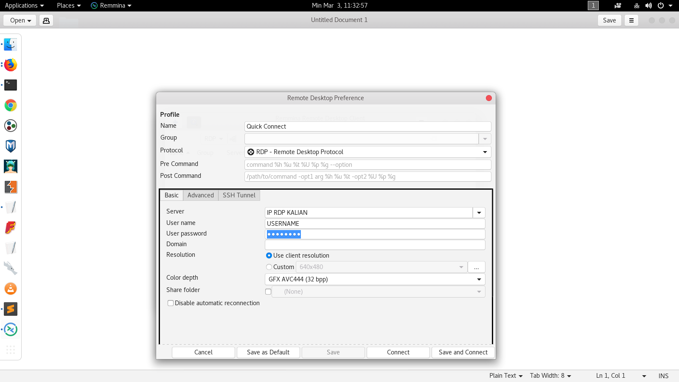Open Google Chrome from the dock
The image size is (679, 382).
pyautogui.click(x=11, y=105)
